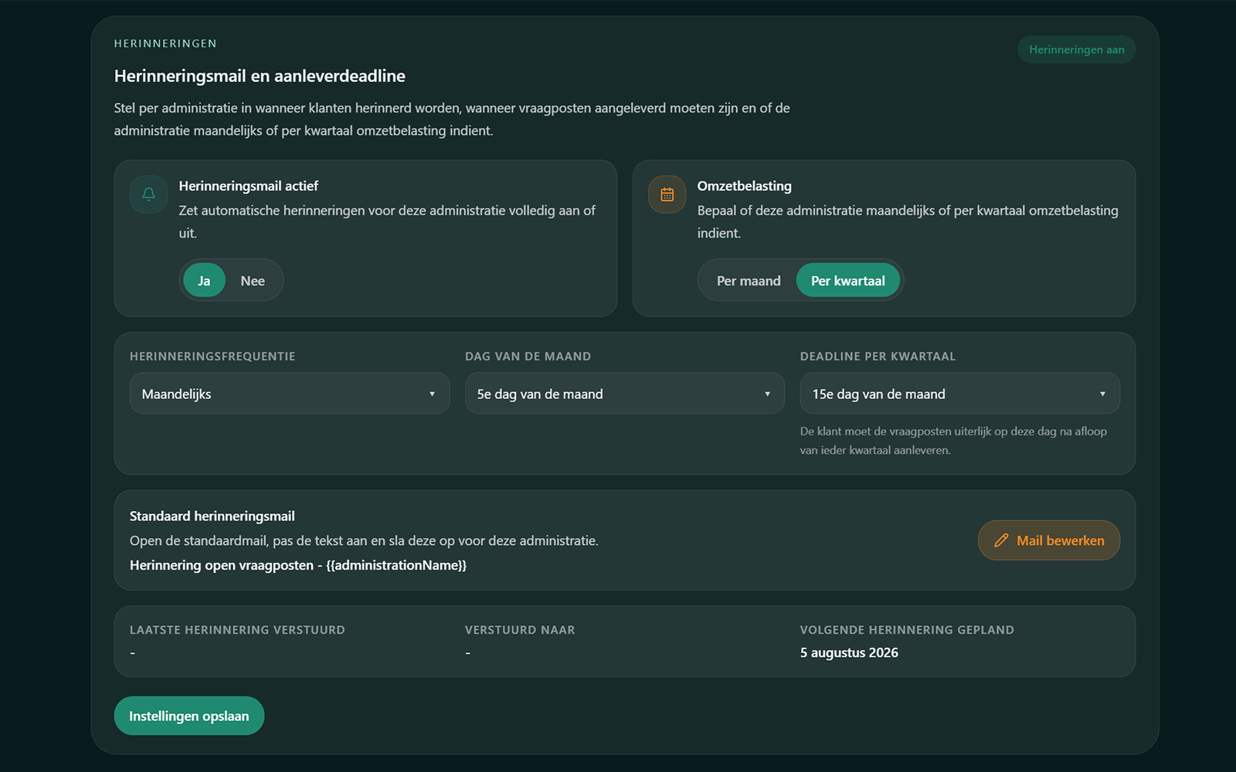Click the Standaard herinneringsmail heading
The height and width of the screenshot is (772, 1236).
212,516
